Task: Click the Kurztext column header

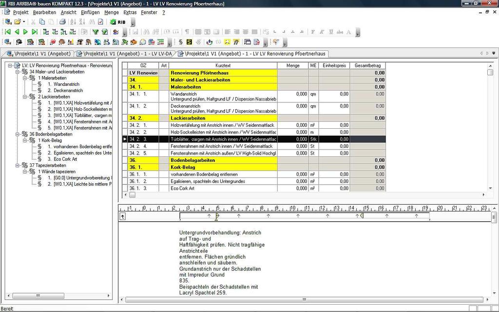Action: pyautogui.click(x=223, y=66)
